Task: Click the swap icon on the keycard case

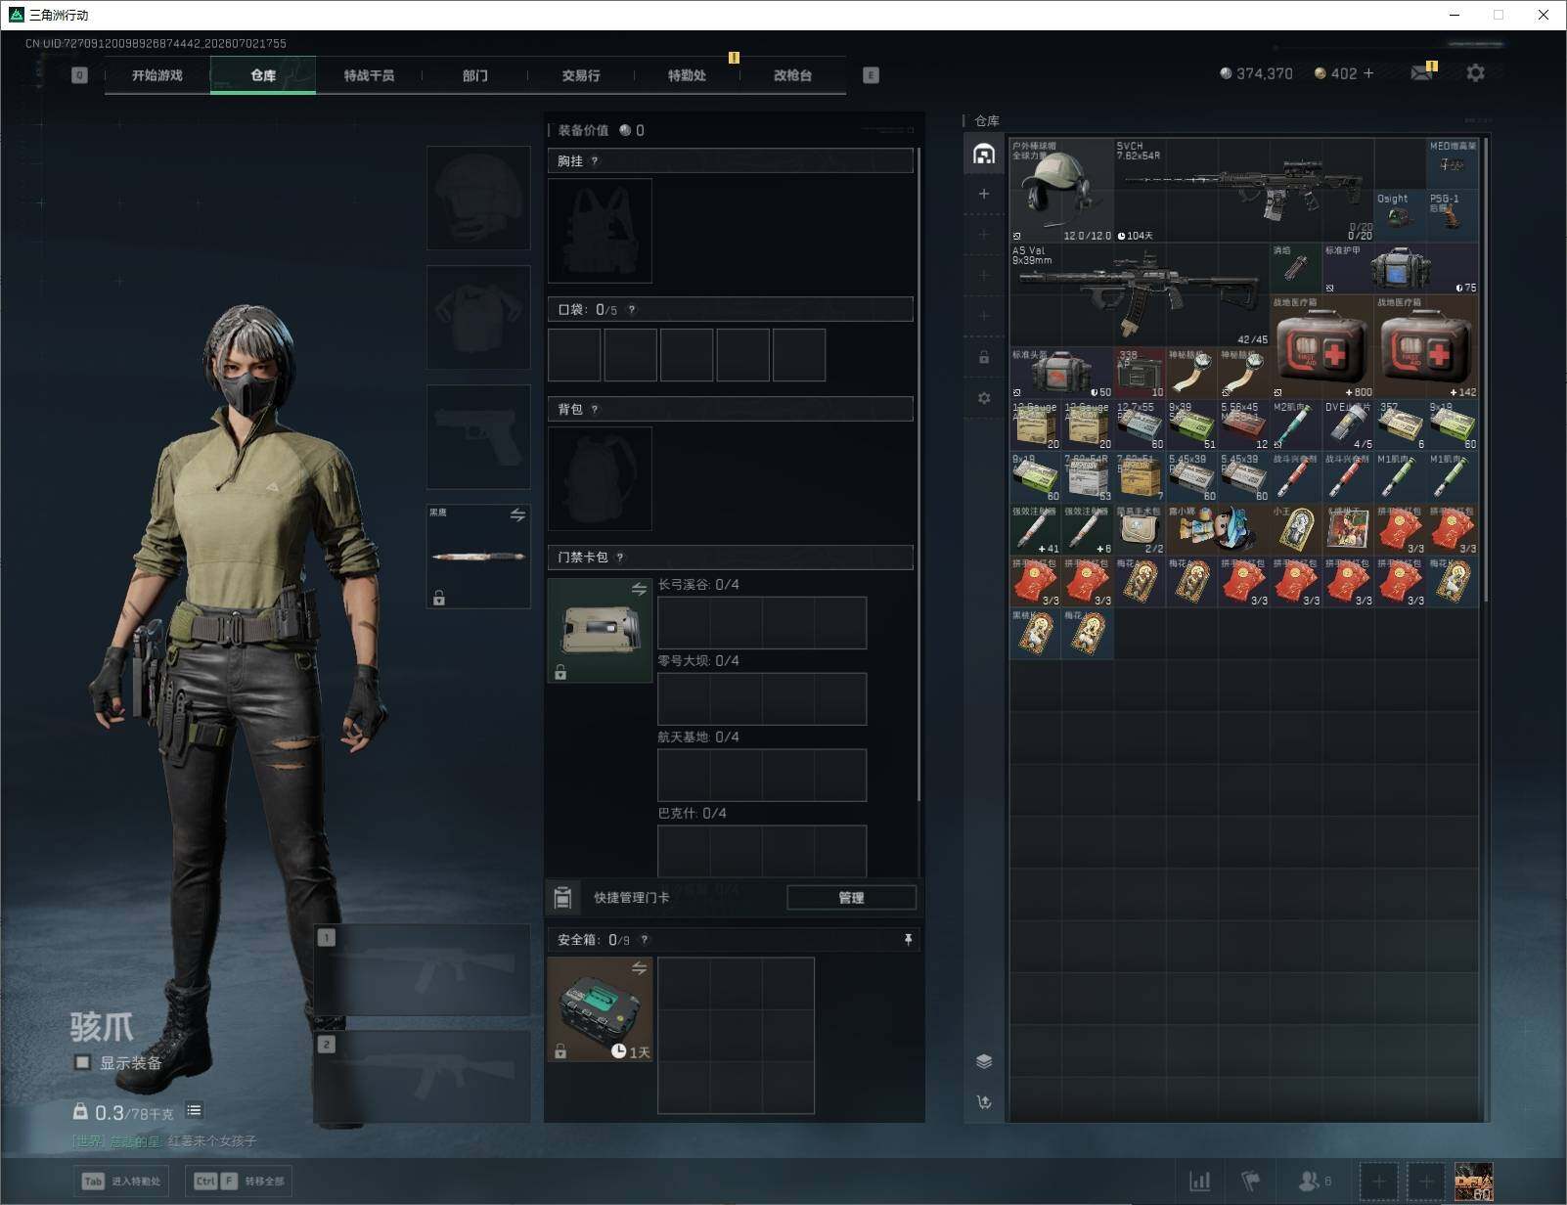Action: 639,589
